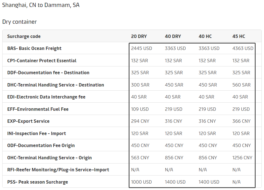Click the 294 CNY export service cell
264x190 pixels.
point(140,121)
